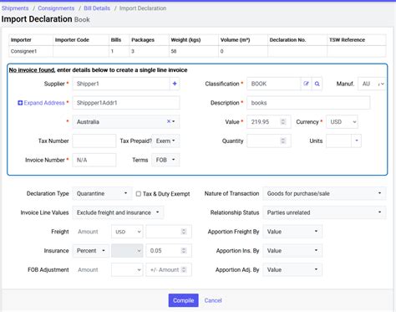This screenshot has height=312, width=396.
Task: Open the Currency USD dropdown
Action: (x=342, y=122)
